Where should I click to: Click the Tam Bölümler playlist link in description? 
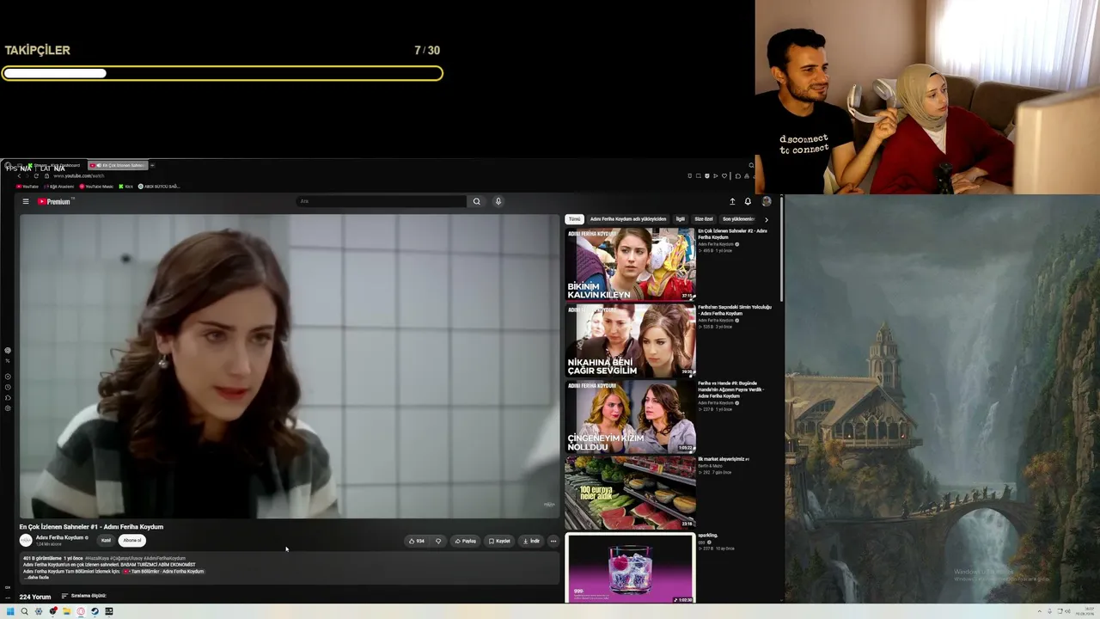[163, 572]
